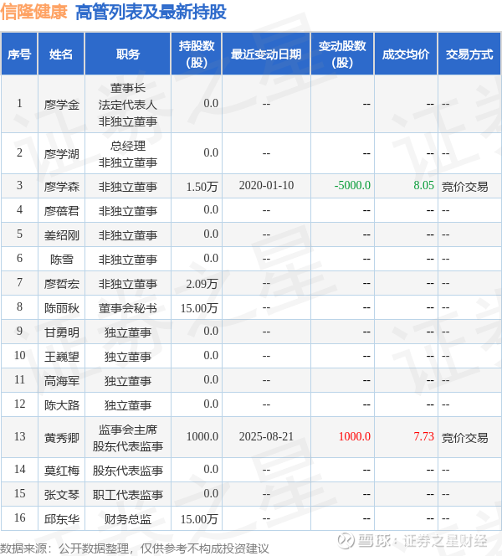Click the 职工代表监事 position cell
This screenshot has height=556, width=502.
coord(127,495)
